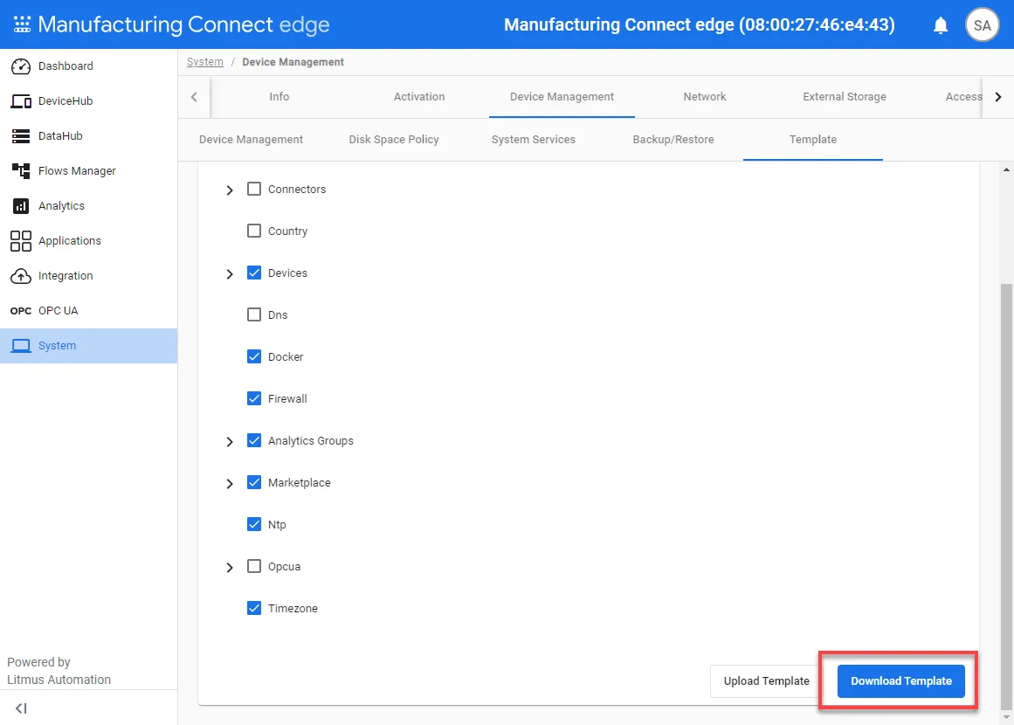The image size is (1014, 725).
Task: Click the DeviceHub devices icon
Action: click(x=21, y=101)
